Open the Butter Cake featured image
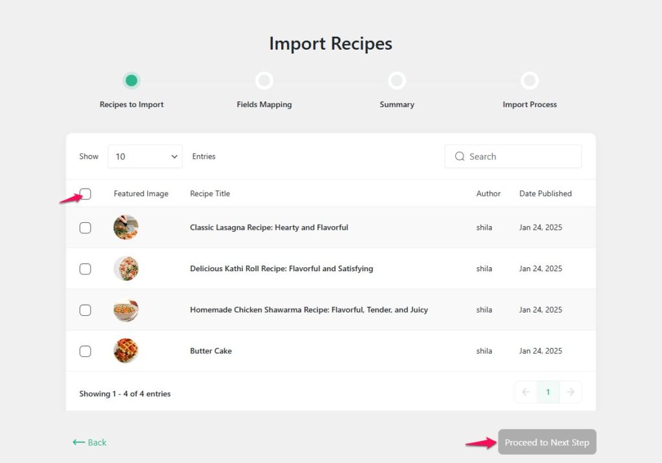The image size is (662, 463). click(125, 351)
